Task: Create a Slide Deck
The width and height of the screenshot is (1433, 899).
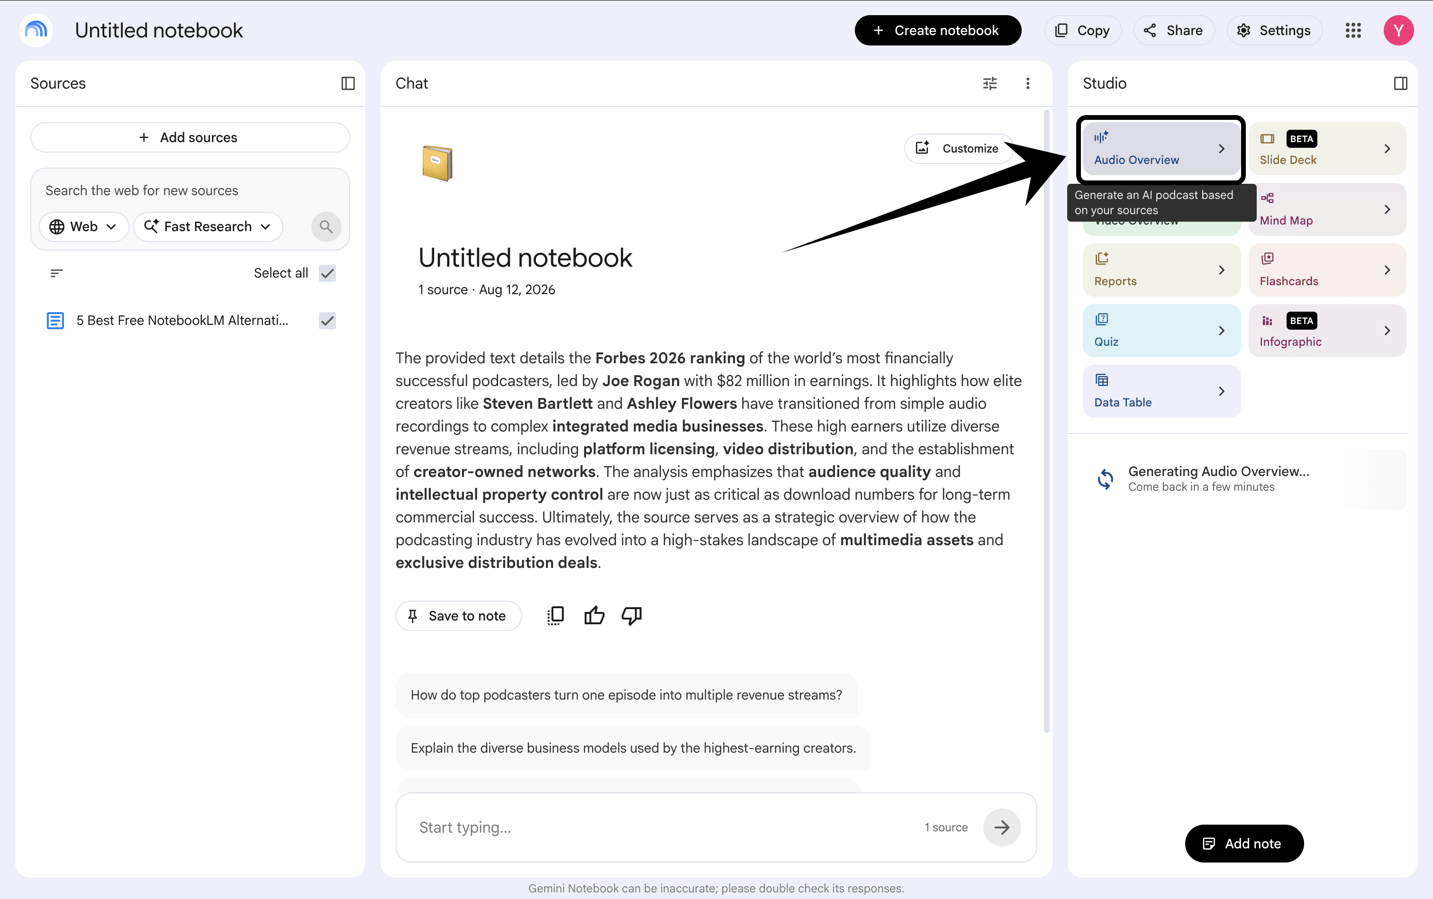Action: click(1327, 149)
